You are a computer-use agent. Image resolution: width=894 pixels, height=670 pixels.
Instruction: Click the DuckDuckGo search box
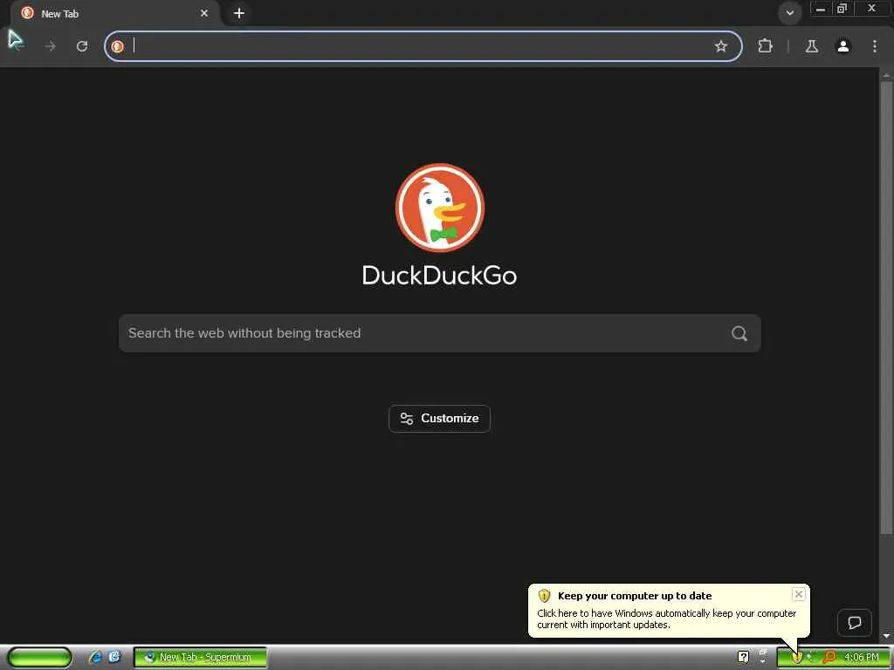[x=440, y=333]
